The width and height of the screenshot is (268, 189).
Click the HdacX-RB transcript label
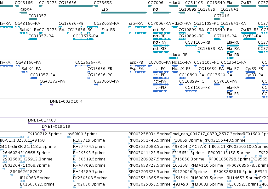coord(178,55)
